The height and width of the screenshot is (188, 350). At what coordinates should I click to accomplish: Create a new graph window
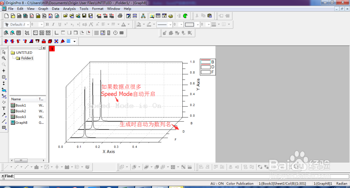(32, 16)
